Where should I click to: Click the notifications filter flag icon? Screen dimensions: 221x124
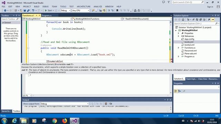(169, 2)
